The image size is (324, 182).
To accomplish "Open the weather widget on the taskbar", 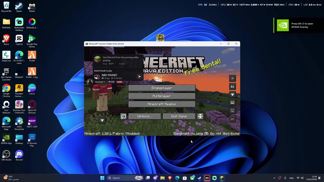I will click(11, 178).
